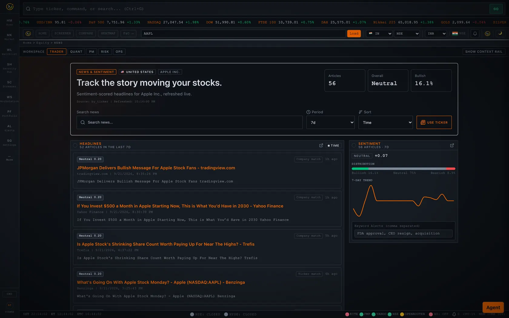The height and width of the screenshot is (318, 509).
Task: Click the orange Load button
Action: click(354, 34)
